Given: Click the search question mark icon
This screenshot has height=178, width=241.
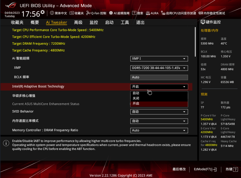Looking at the screenshot, I should (134, 13).
